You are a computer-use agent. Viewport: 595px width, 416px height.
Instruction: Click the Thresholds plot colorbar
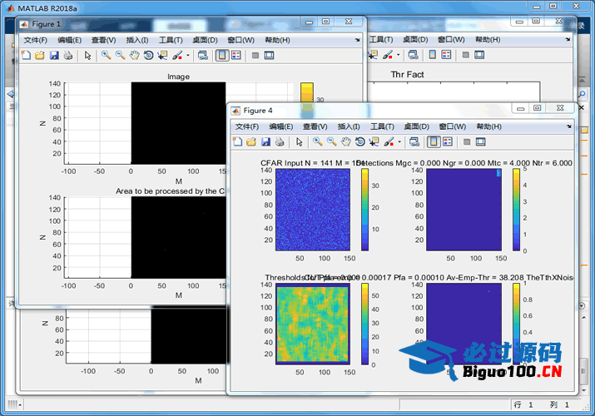pyautogui.click(x=364, y=324)
